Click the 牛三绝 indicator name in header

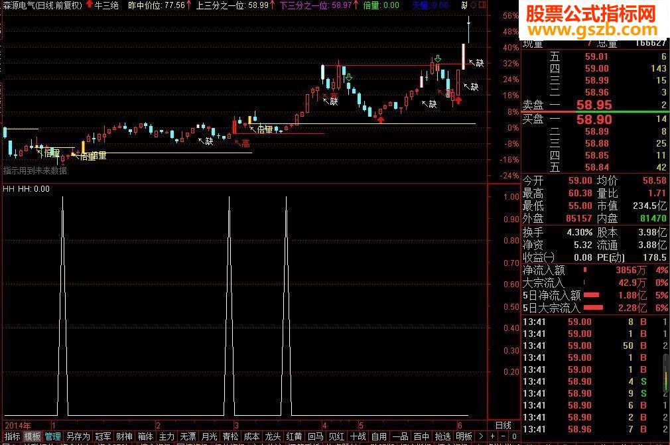click(x=106, y=5)
